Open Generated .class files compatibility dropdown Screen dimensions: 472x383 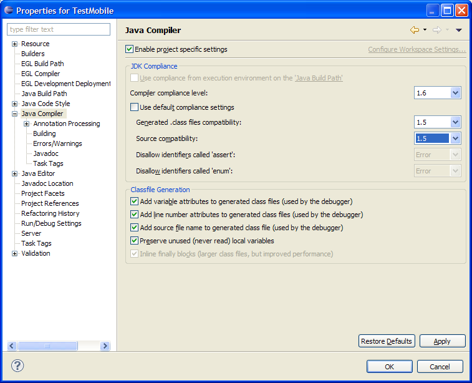point(455,122)
